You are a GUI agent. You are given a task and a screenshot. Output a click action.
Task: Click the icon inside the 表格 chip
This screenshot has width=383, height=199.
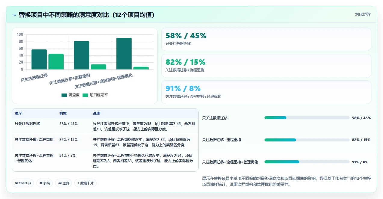click(41, 183)
